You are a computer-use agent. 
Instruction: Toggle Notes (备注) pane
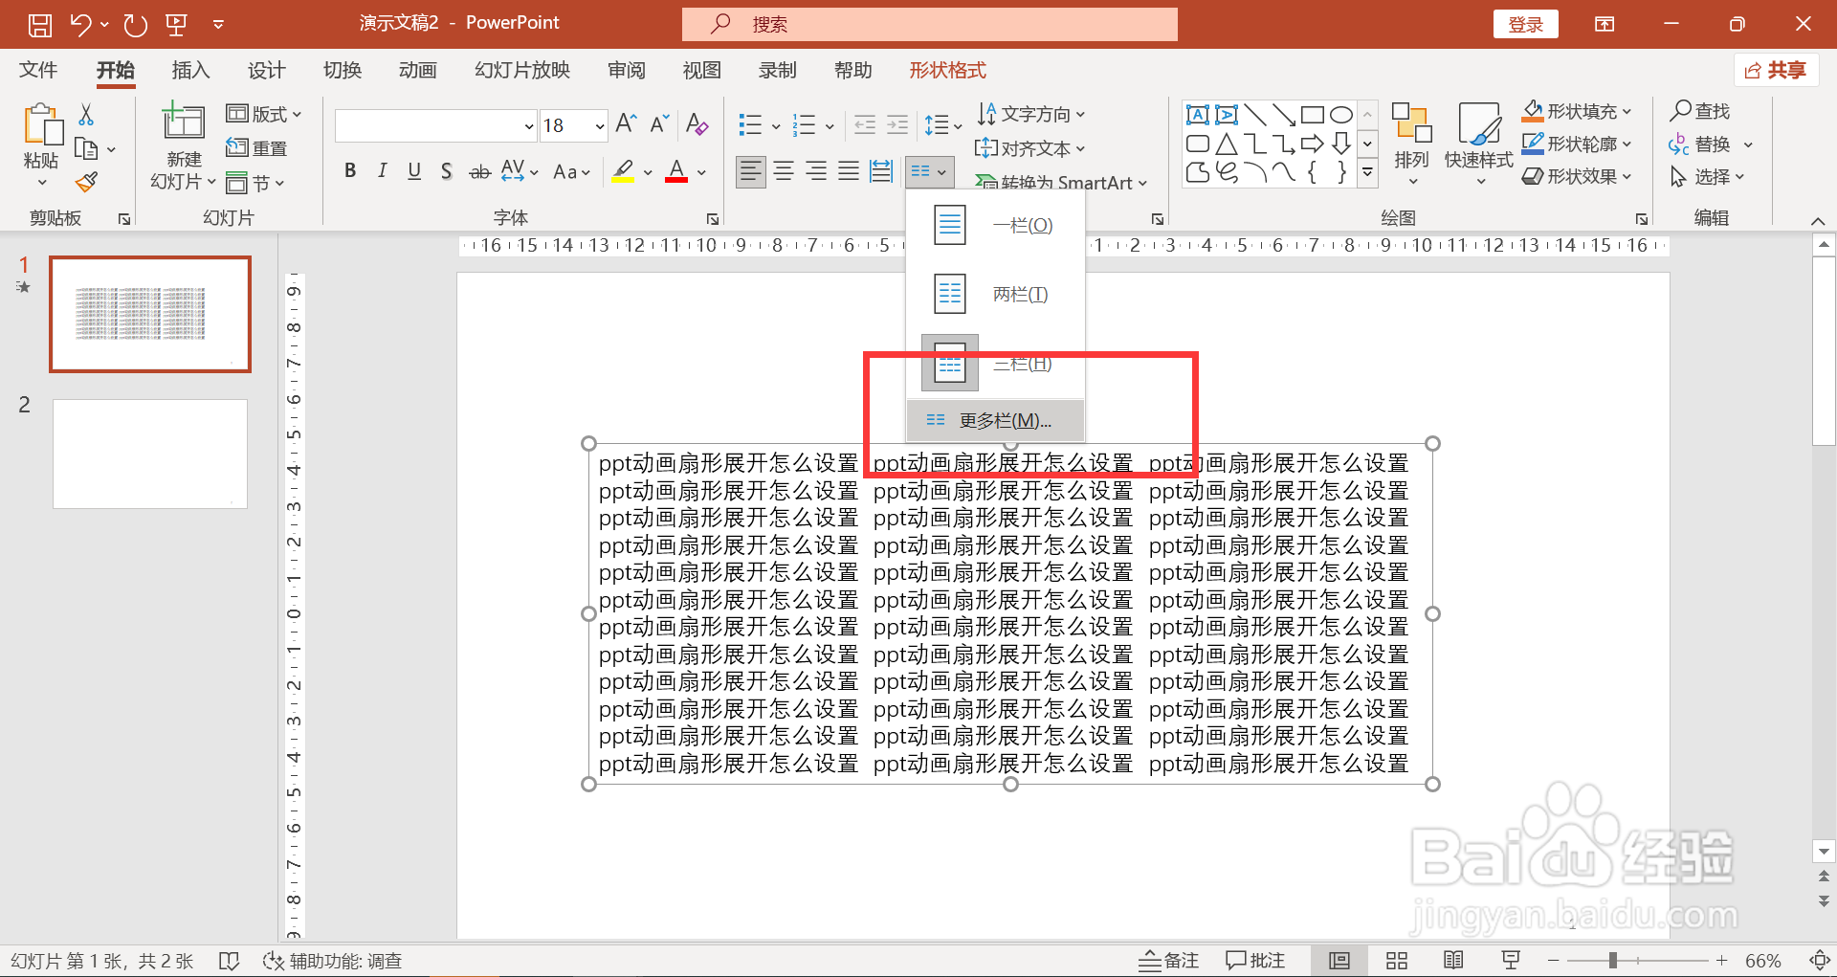click(x=1168, y=961)
